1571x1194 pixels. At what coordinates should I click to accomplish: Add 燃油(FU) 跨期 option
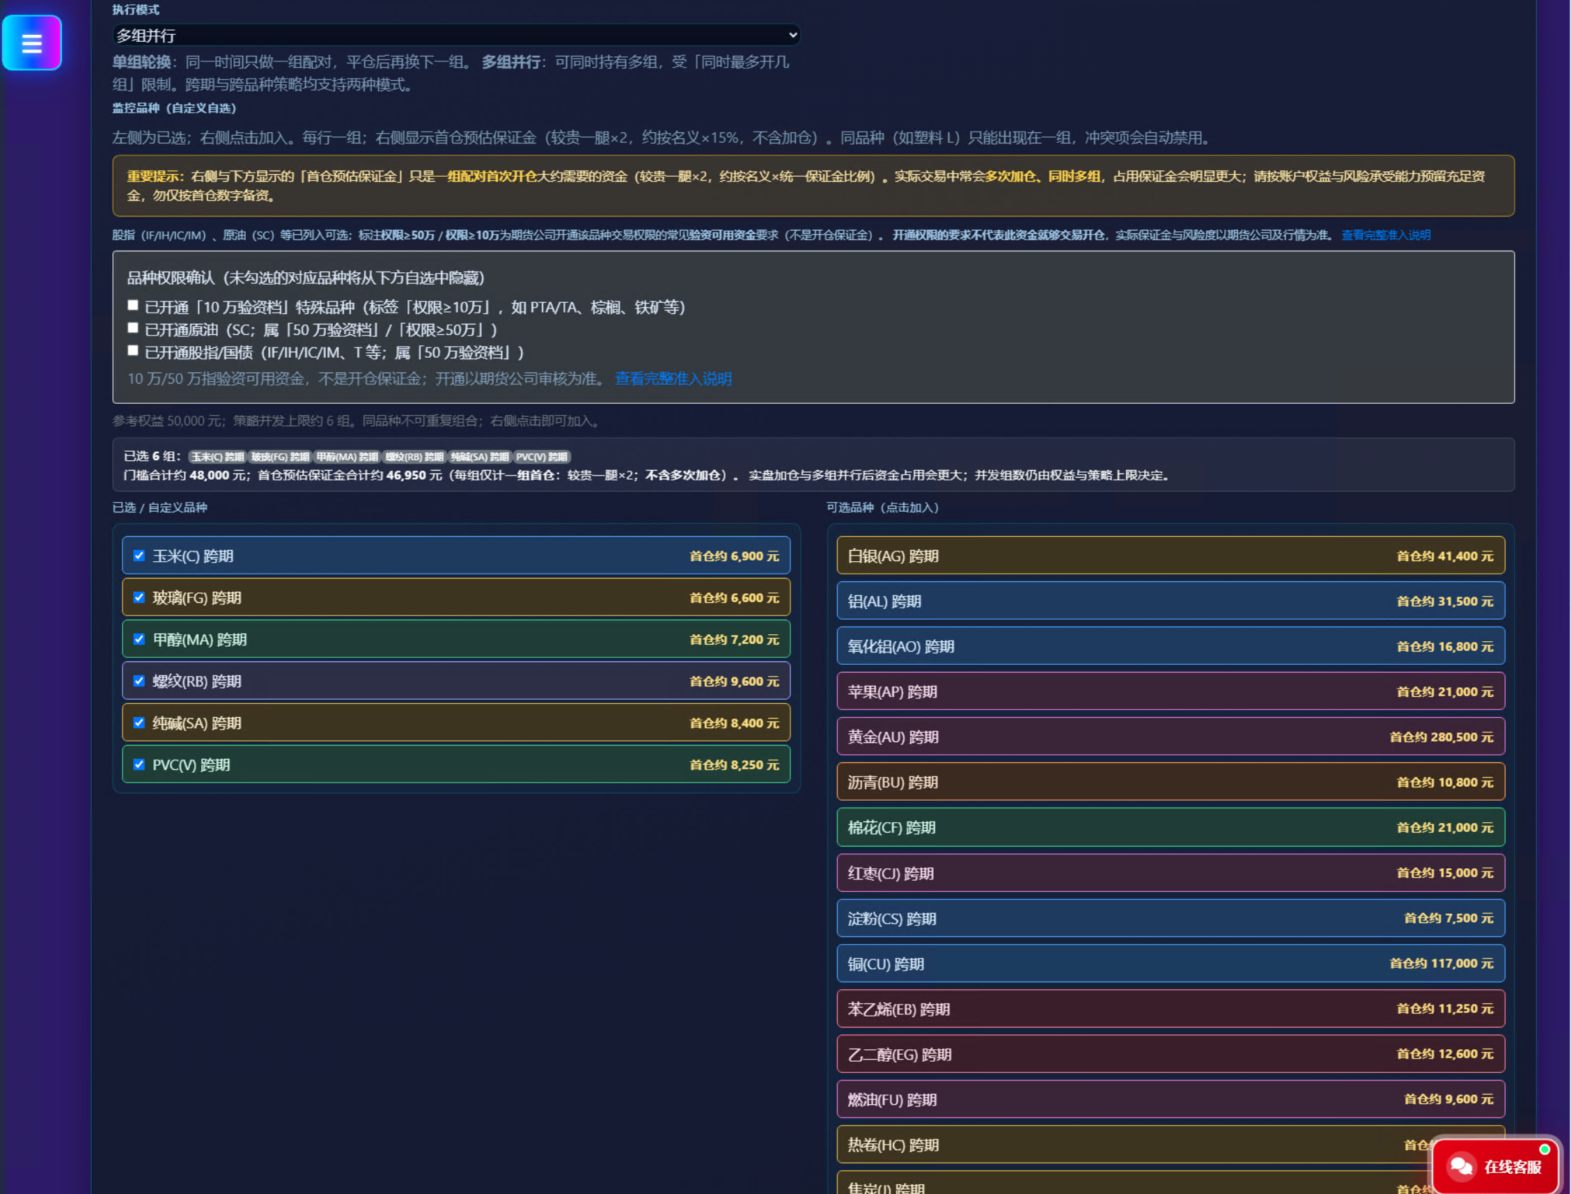click(x=1171, y=1099)
